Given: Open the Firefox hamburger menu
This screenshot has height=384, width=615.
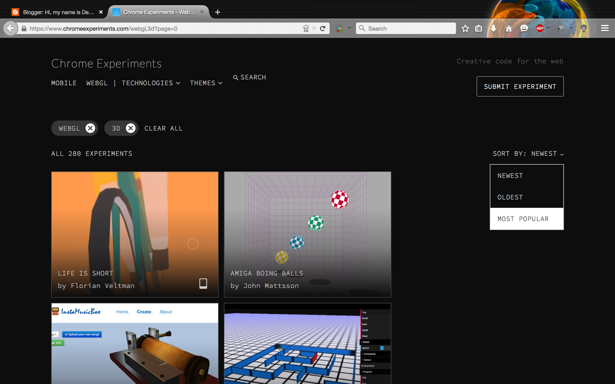Looking at the screenshot, I should [604, 28].
